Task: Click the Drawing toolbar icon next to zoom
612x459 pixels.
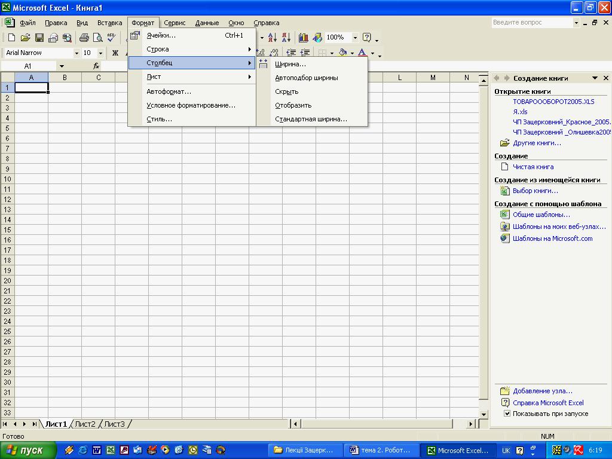Action: 317,38
